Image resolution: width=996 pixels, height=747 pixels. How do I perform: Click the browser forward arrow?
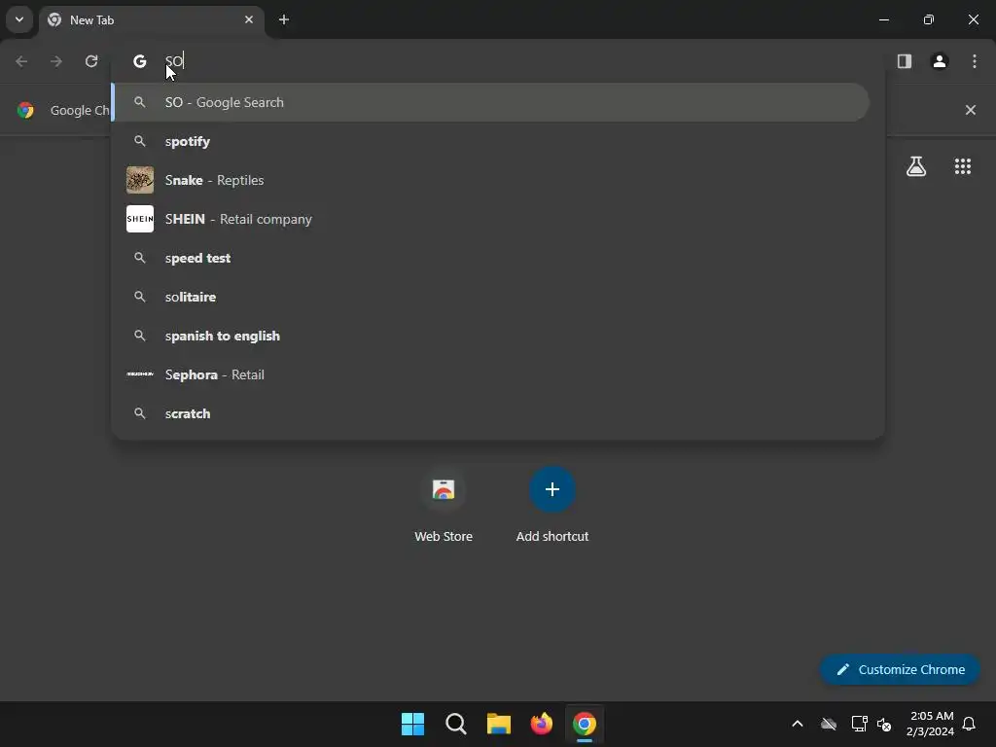click(x=56, y=61)
